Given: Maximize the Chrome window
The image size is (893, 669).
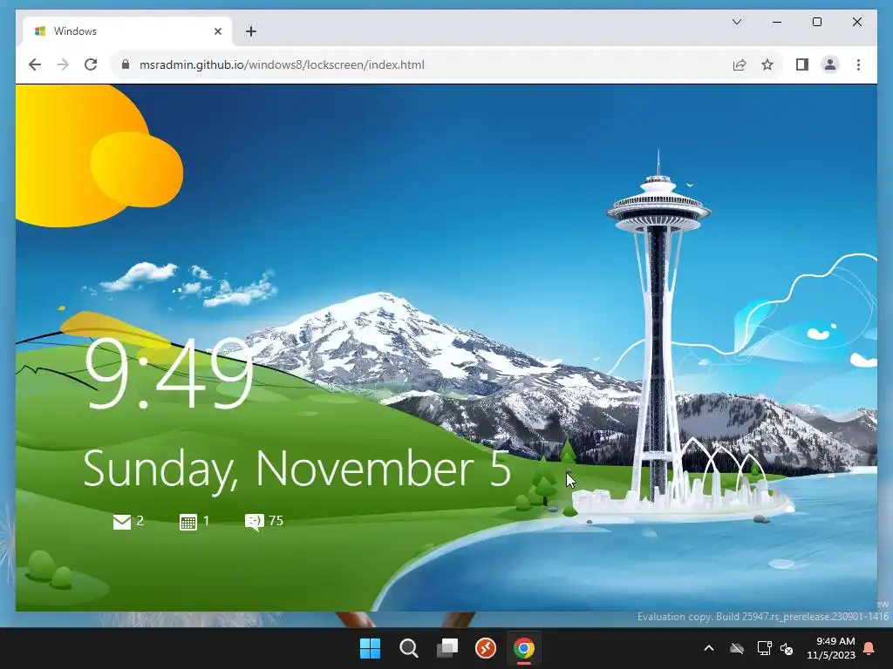Looking at the screenshot, I should (x=816, y=22).
